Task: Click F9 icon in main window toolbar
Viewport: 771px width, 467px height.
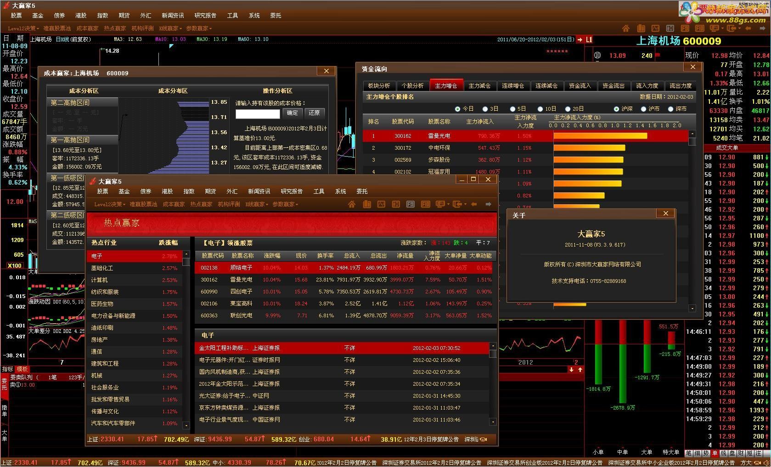Action: click(x=685, y=28)
